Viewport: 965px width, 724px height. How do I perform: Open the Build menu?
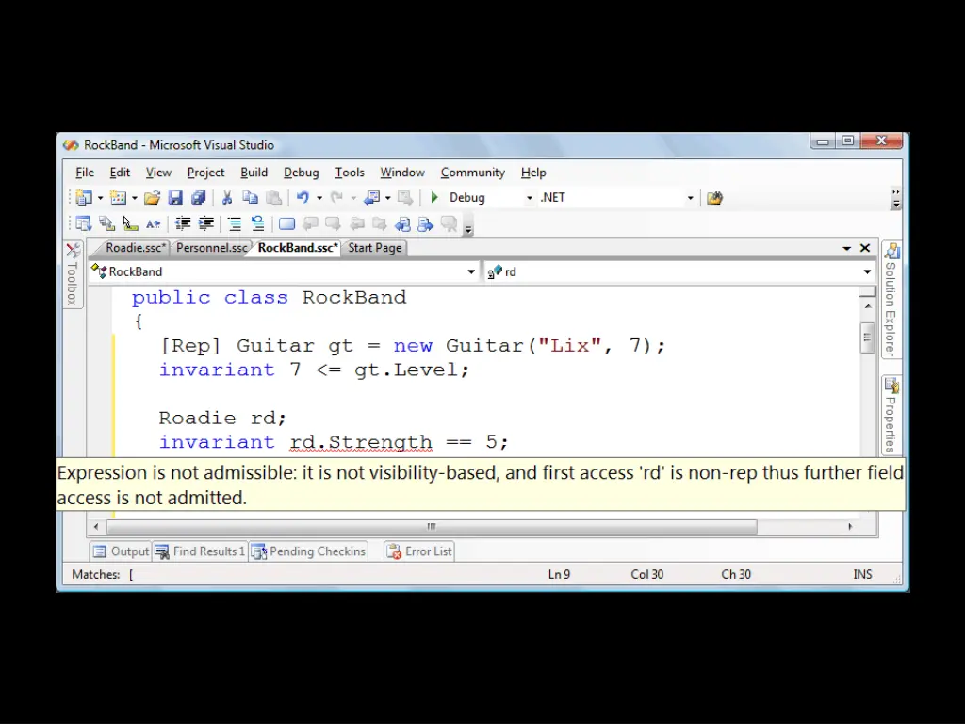[x=254, y=173]
